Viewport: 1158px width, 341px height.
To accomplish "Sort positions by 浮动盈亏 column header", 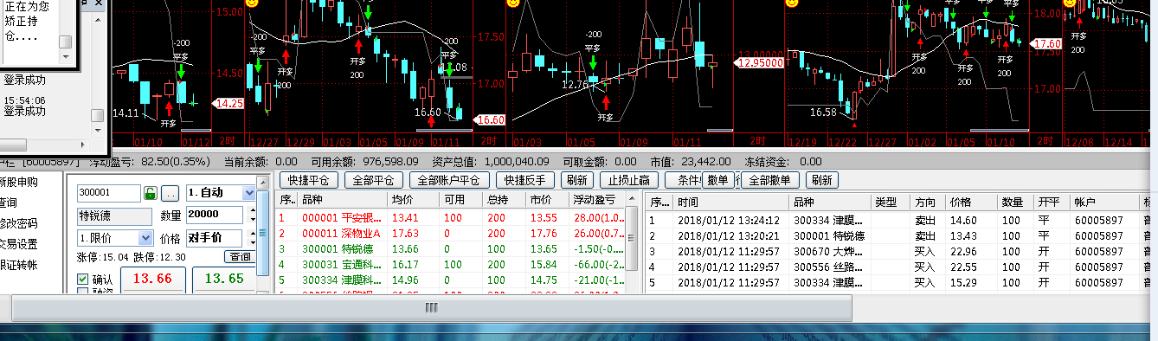I will [x=598, y=201].
